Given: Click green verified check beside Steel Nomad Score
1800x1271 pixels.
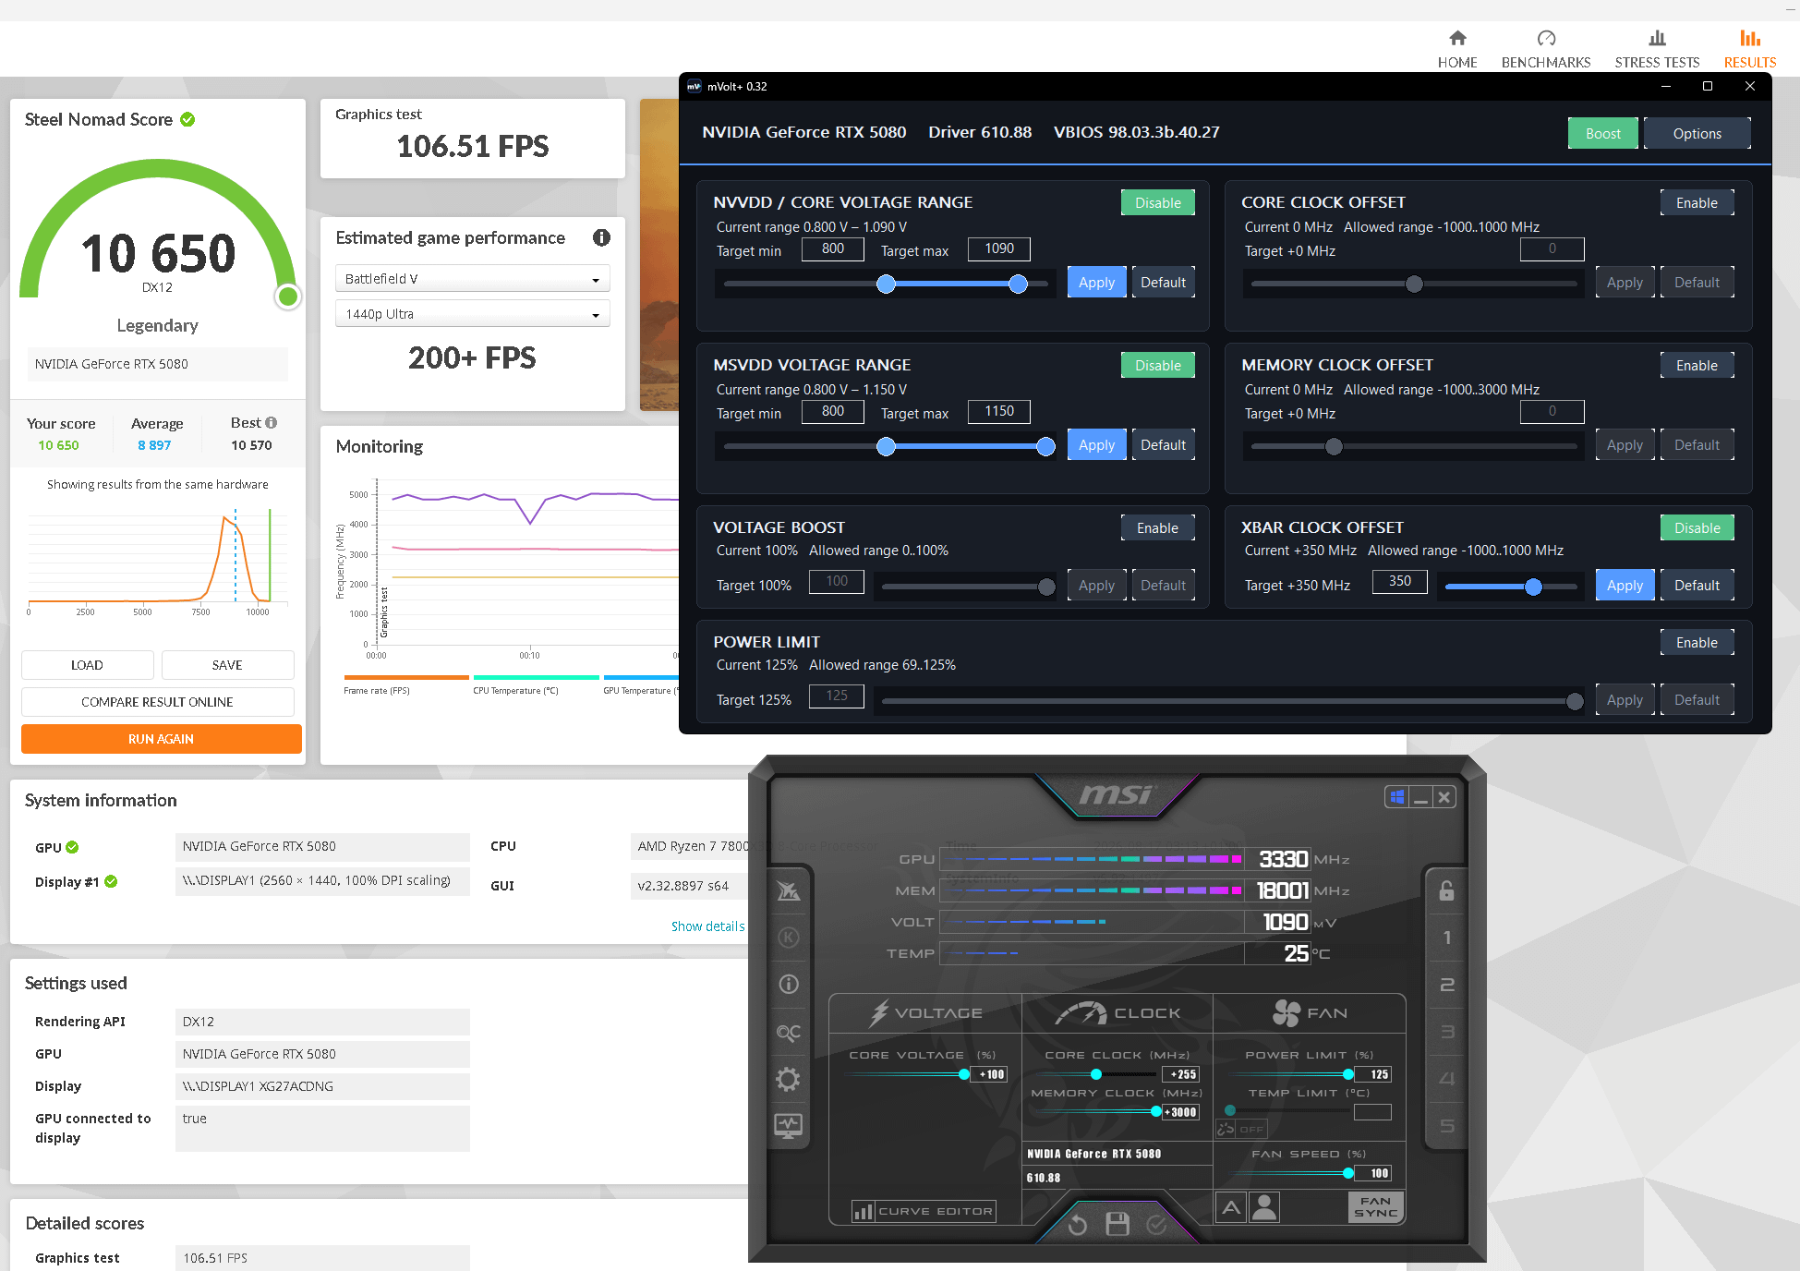Looking at the screenshot, I should [x=187, y=119].
